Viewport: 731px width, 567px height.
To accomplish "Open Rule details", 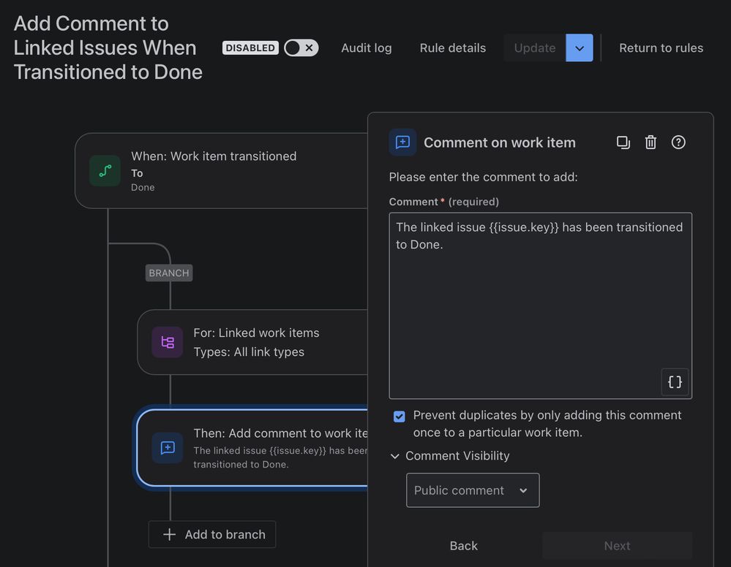I will (453, 48).
